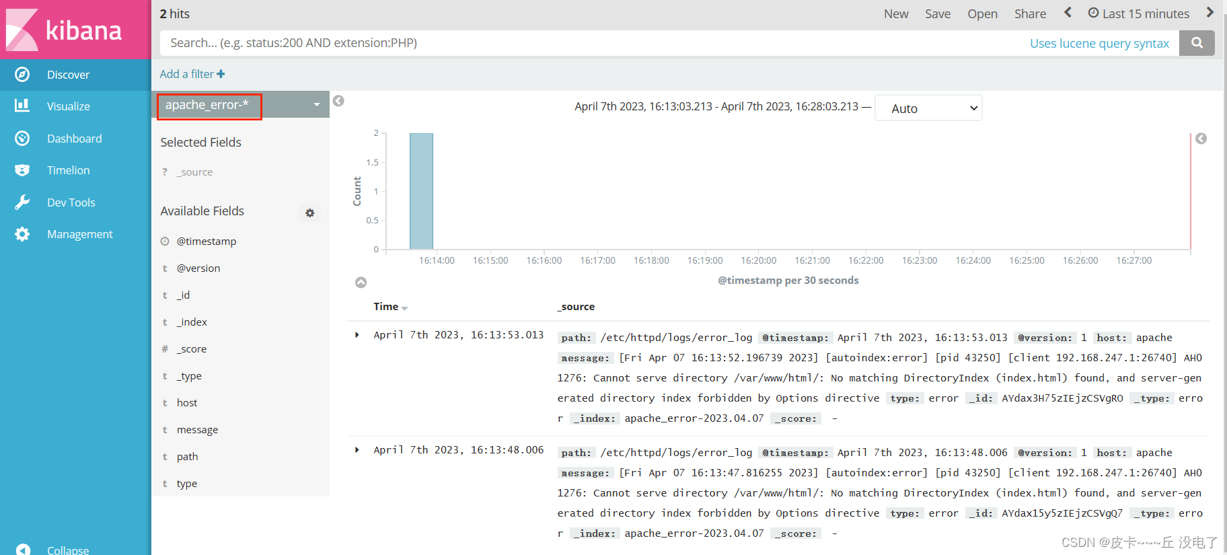This screenshot has width=1227, height=555.
Task: Click the _id field
Action: [183, 295]
